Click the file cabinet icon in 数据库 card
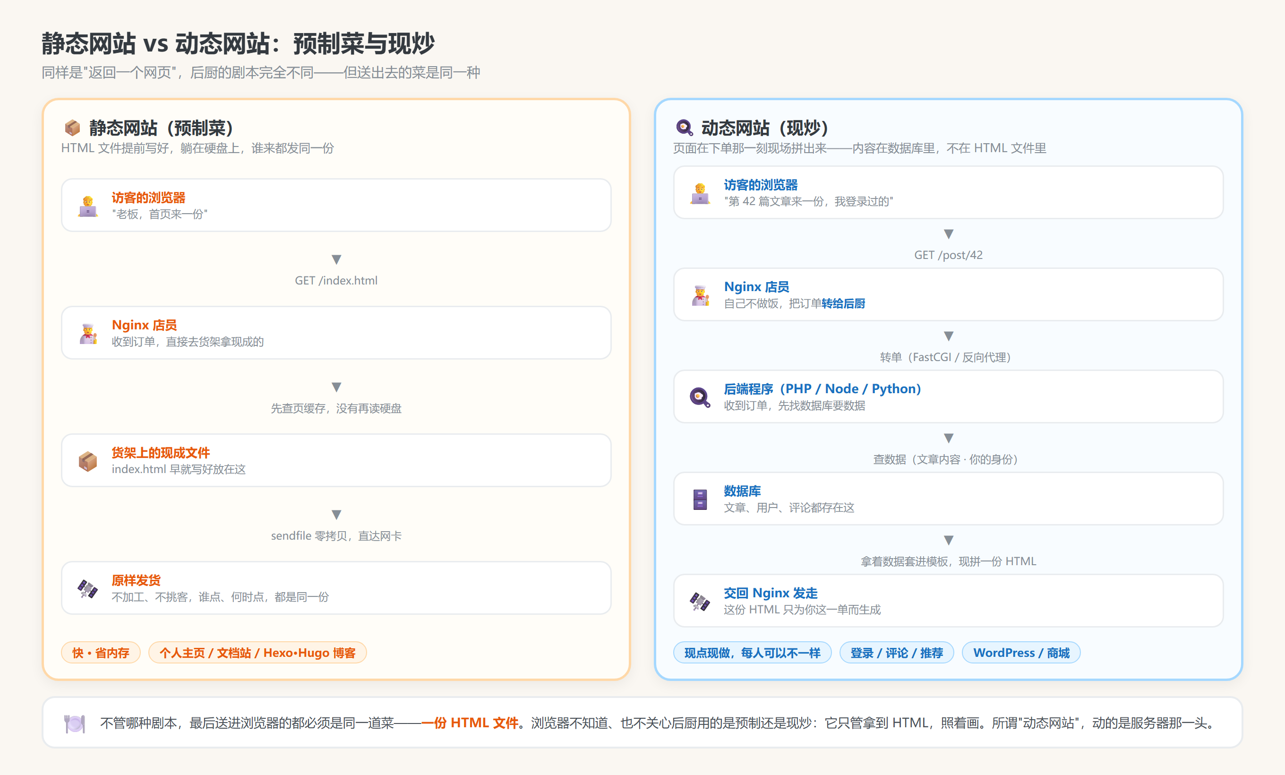The image size is (1285, 775). point(700,499)
